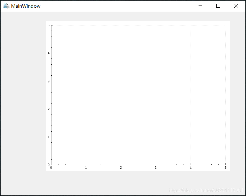This screenshot has width=246, height=196.
Task: Maximize the MainWindow
Action: coord(218,6)
